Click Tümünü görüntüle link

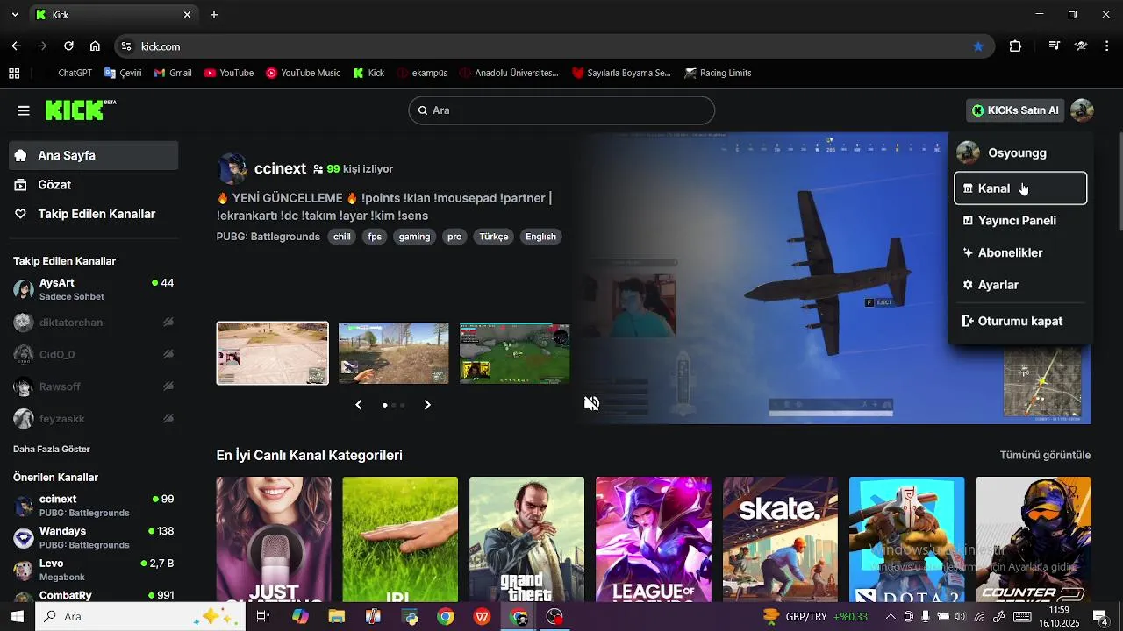[x=1045, y=455]
